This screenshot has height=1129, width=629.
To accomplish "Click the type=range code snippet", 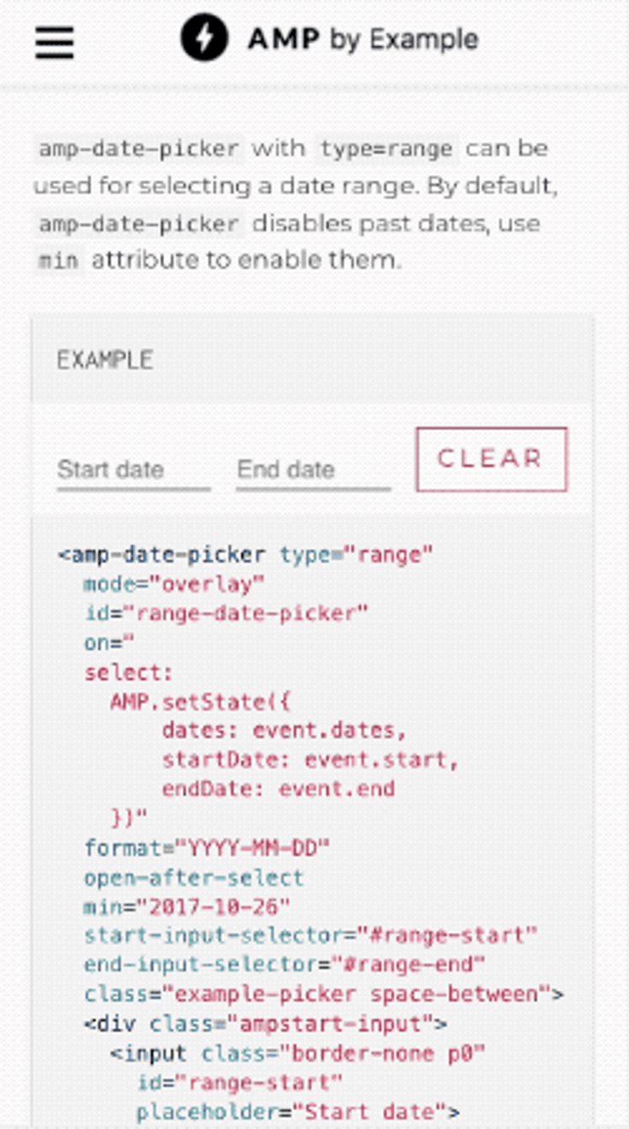I will point(385,147).
